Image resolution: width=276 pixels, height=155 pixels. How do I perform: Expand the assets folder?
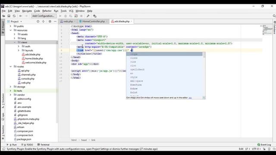(15, 34)
